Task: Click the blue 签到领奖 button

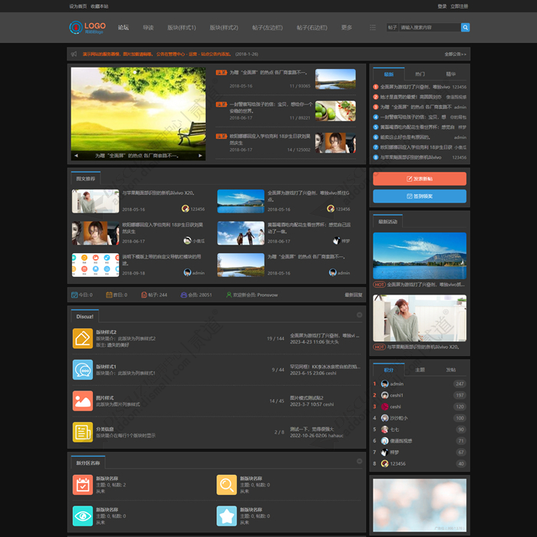Action: [420, 196]
